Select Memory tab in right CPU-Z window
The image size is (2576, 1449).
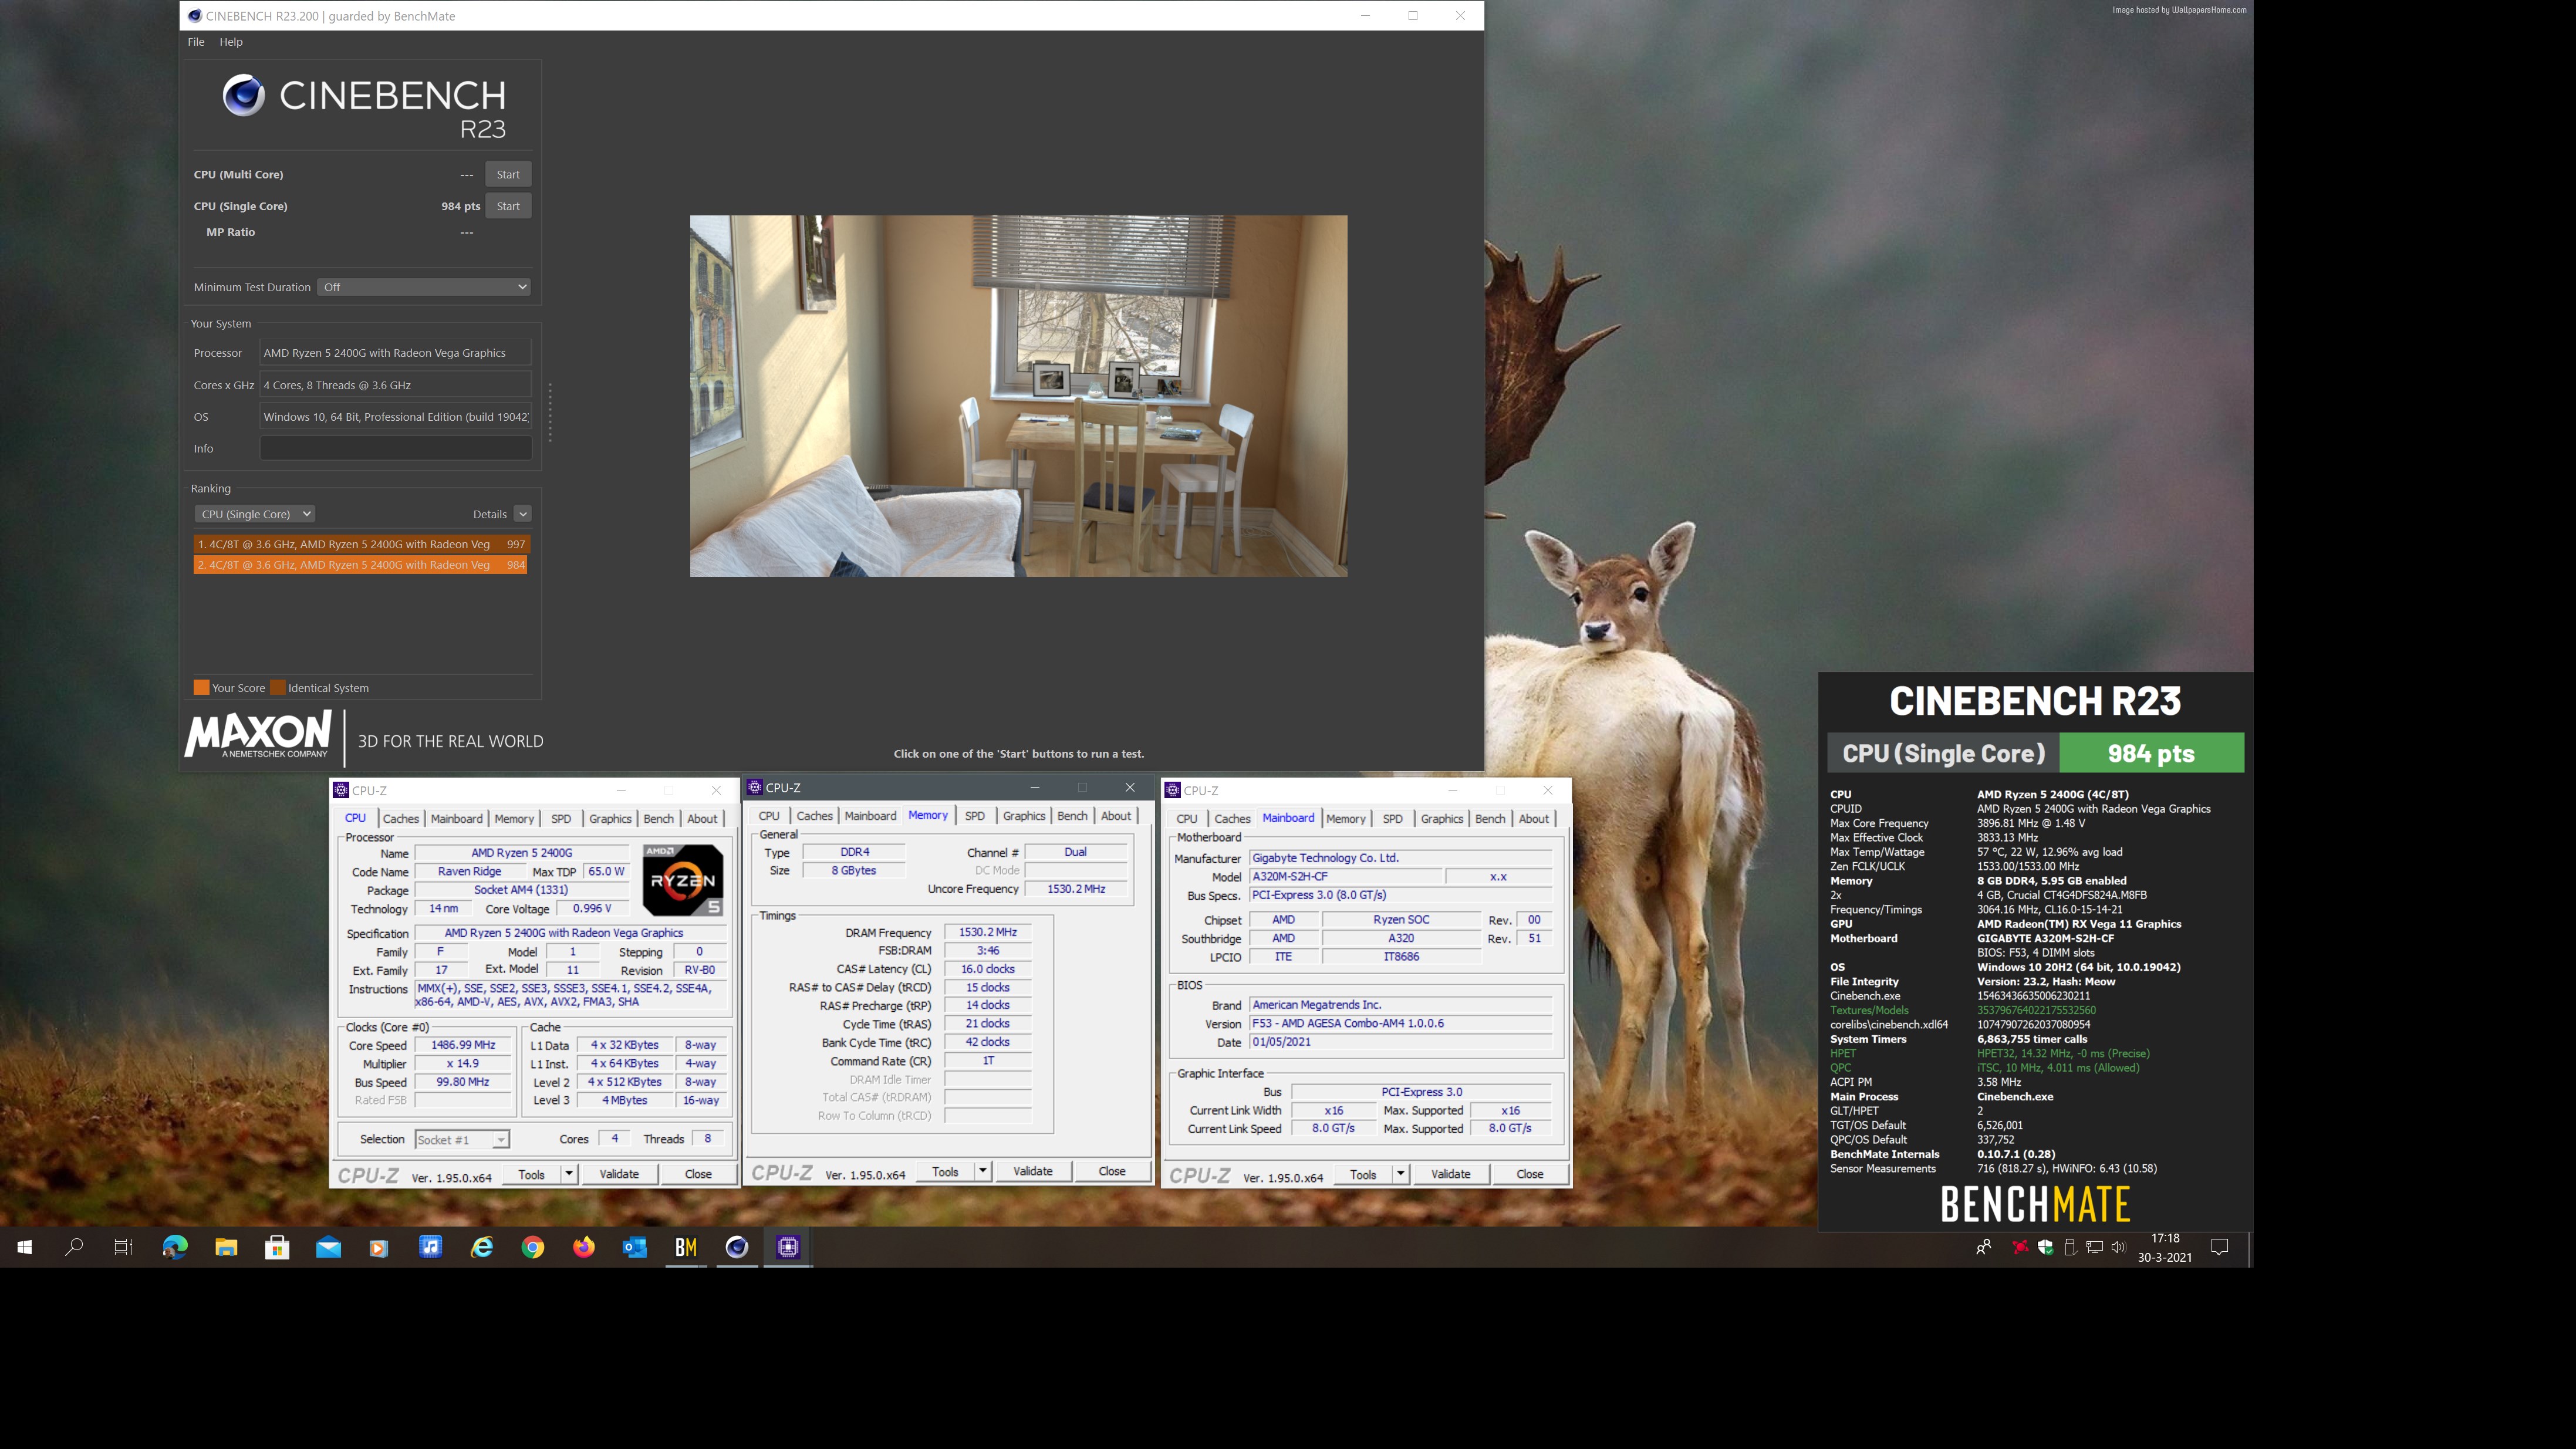click(1346, 818)
